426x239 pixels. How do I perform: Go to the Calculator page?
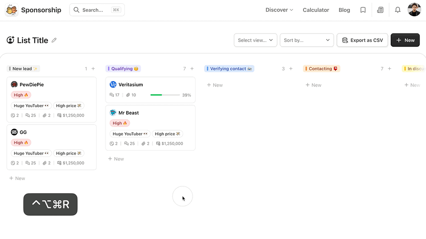pos(316,10)
